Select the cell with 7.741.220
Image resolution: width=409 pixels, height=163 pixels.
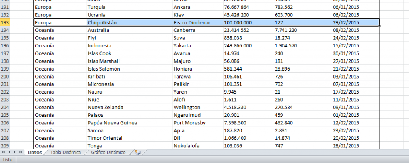pos(303,30)
